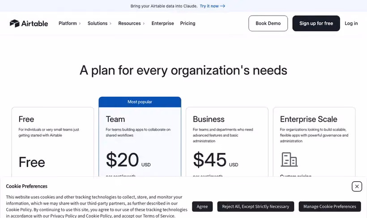Click the $45 price text
This screenshot has height=218, width=367.
click(210, 160)
